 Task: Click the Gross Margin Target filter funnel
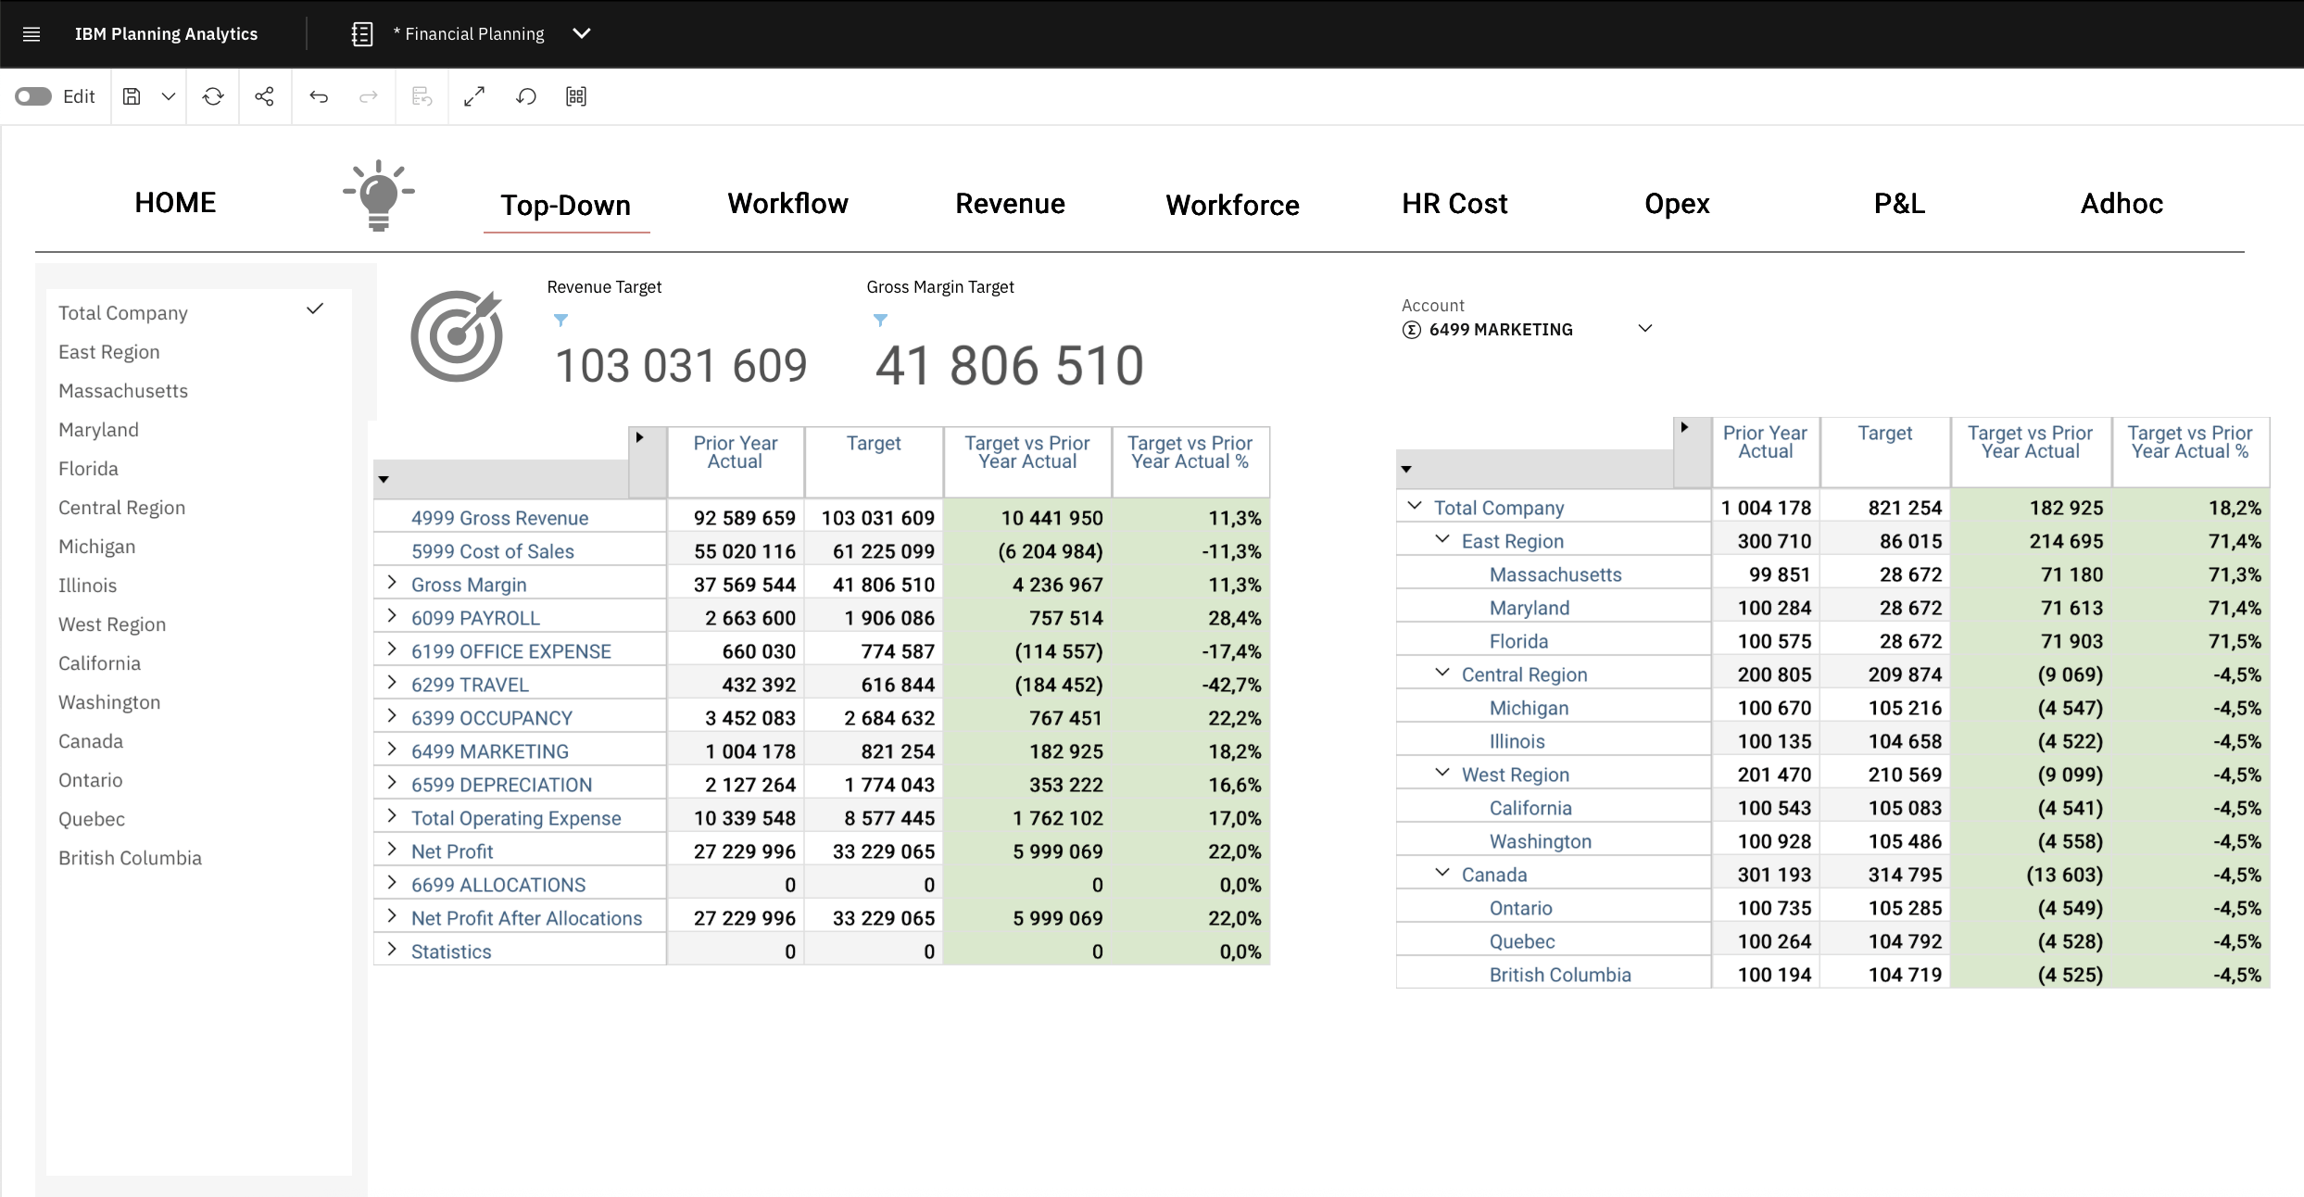[880, 320]
